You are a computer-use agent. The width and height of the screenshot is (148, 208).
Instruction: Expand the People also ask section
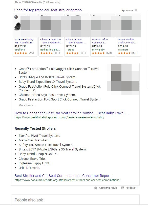point(29,200)
